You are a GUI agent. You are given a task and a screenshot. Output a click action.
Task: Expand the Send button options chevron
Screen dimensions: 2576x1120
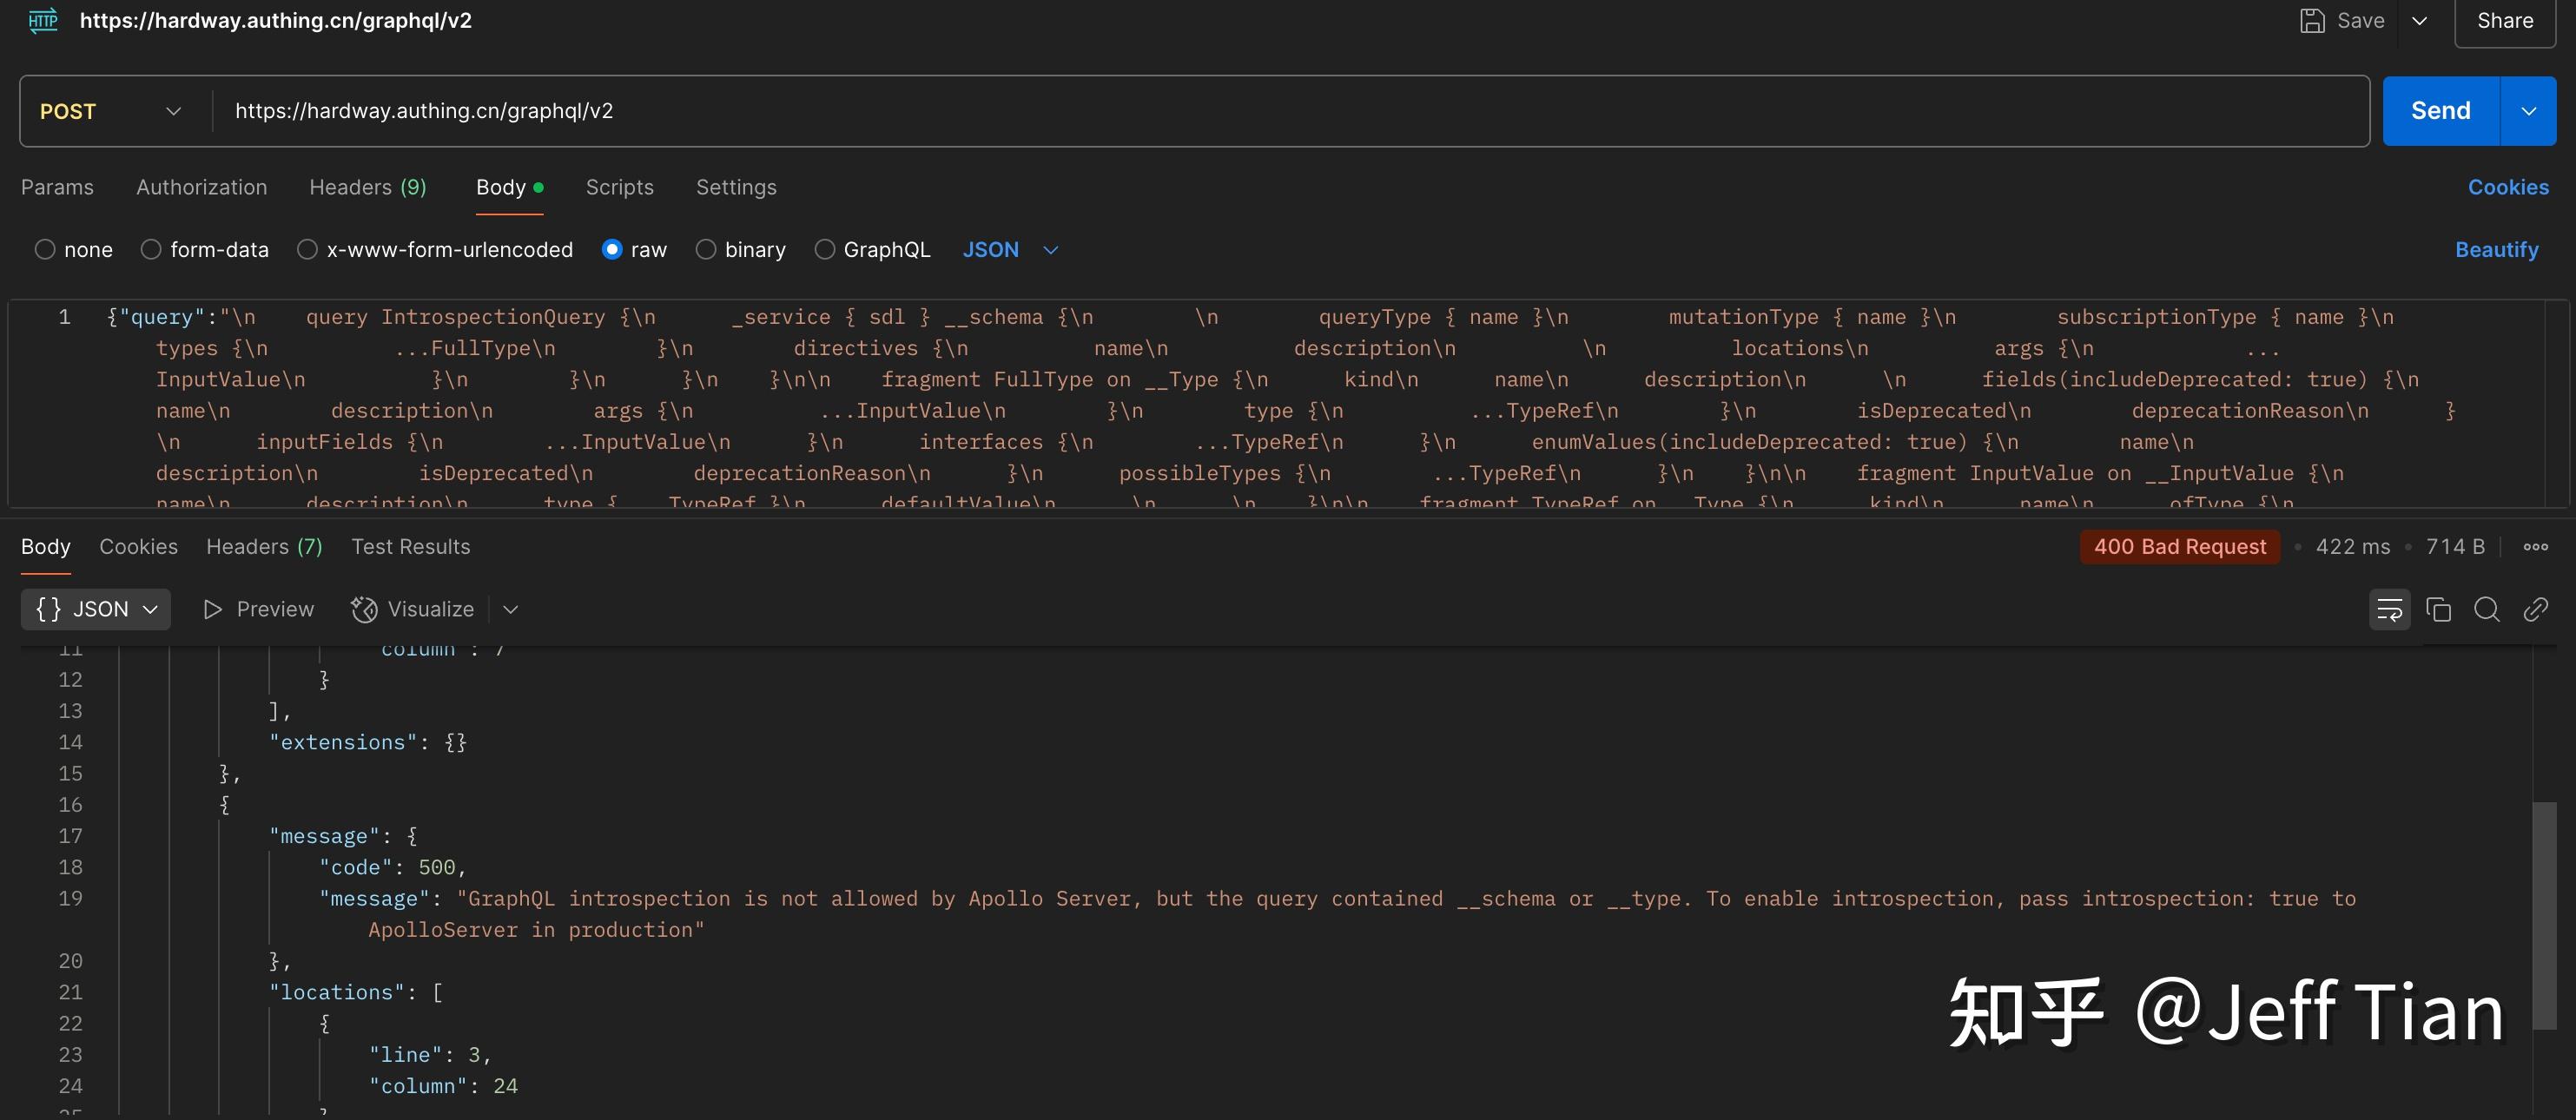pos(2530,110)
